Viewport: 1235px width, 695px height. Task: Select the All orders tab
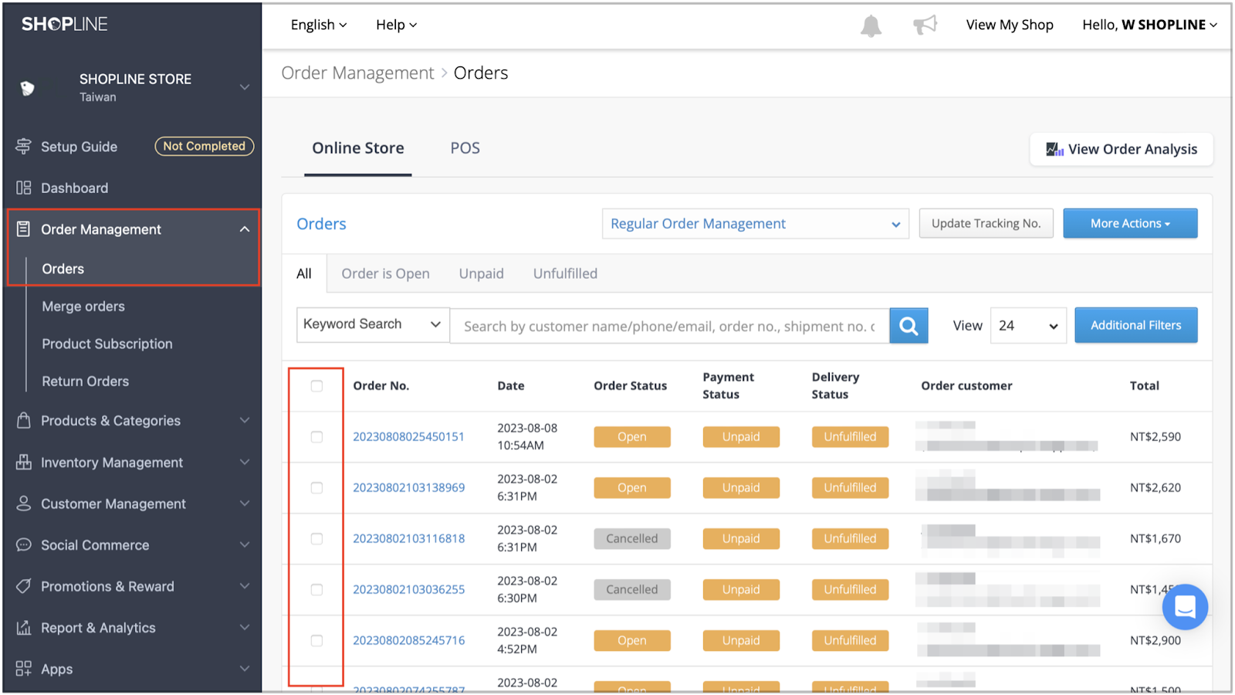coord(304,273)
